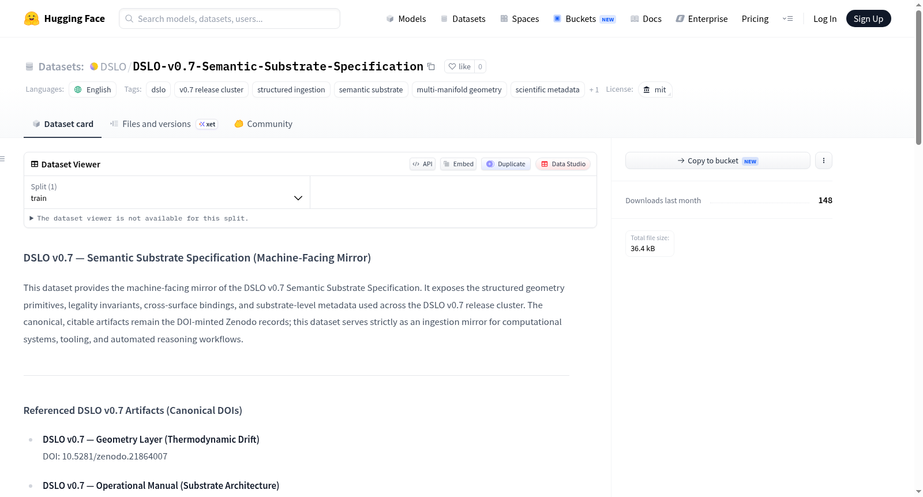Click the dslo tag
This screenshot has width=923, height=497.
(x=159, y=89)
